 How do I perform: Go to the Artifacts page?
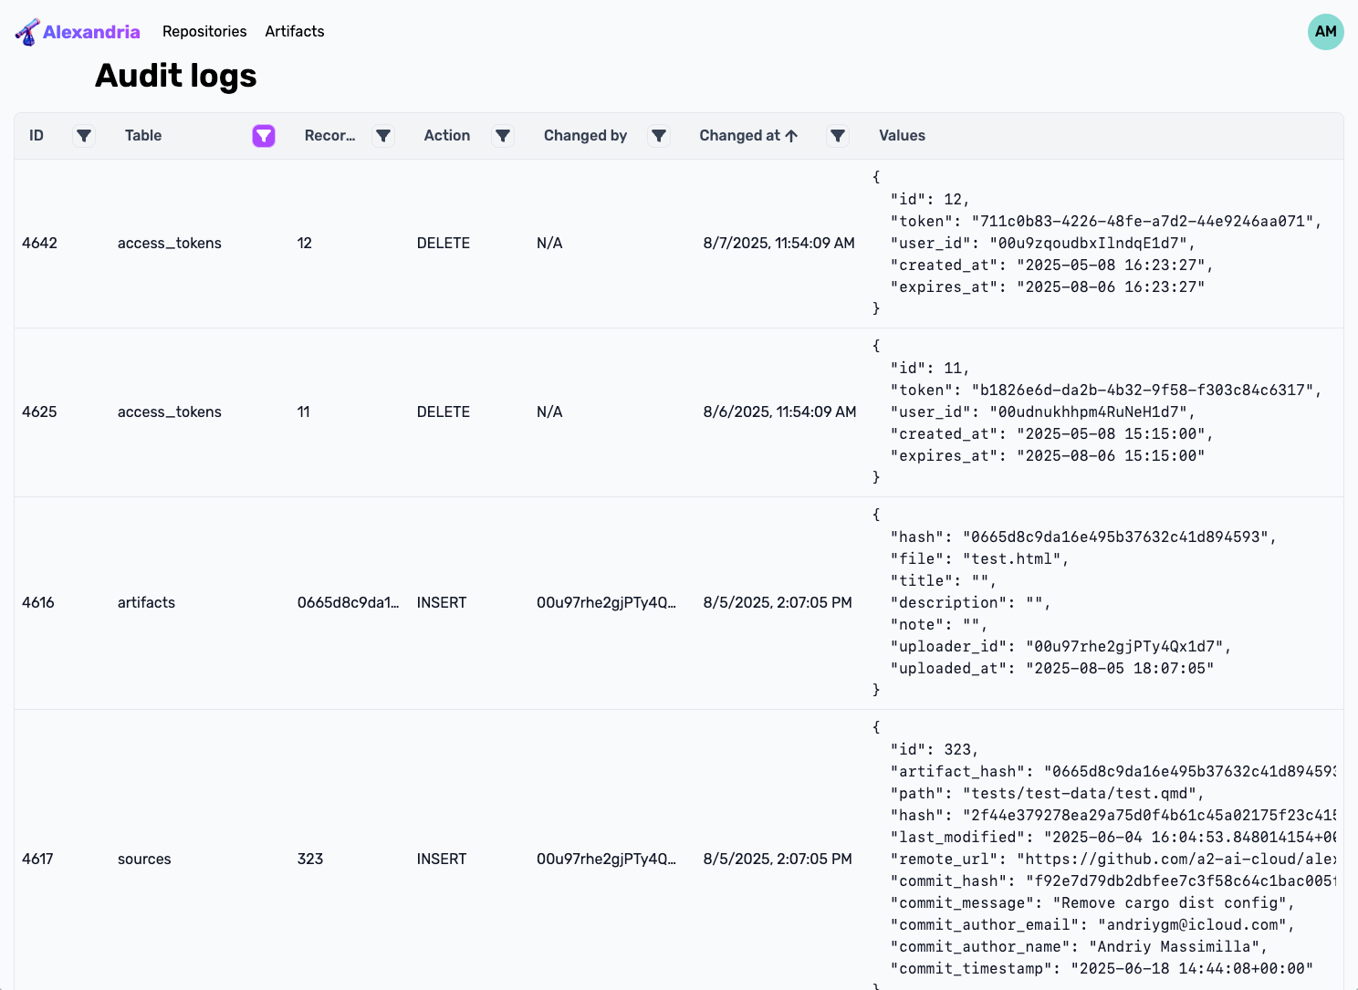click(x=295, y=32)
